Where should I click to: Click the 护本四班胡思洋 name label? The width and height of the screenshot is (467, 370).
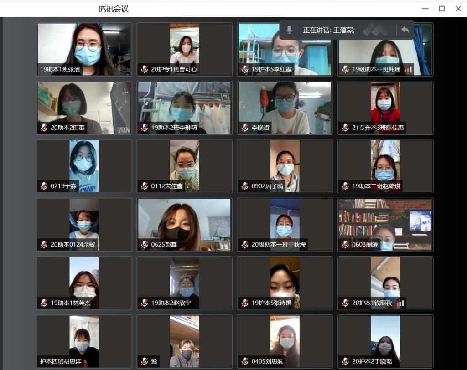click(x=62, y=361)
